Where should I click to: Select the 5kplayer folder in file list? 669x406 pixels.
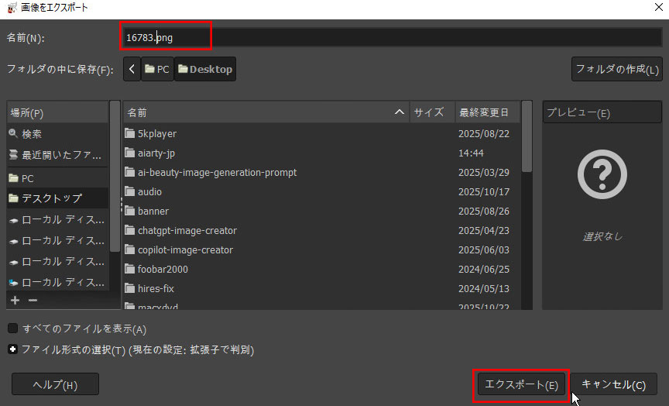point(157,133)
